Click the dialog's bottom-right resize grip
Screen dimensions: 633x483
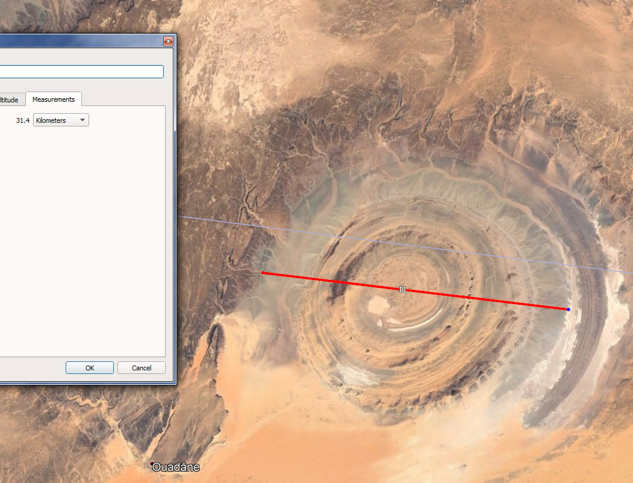pos(173,382)
